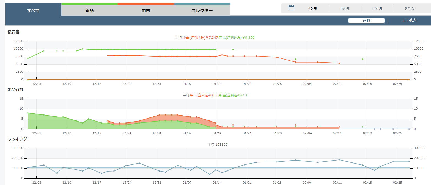Enable 上下拡大 vertical zoom

coord(409,20)
